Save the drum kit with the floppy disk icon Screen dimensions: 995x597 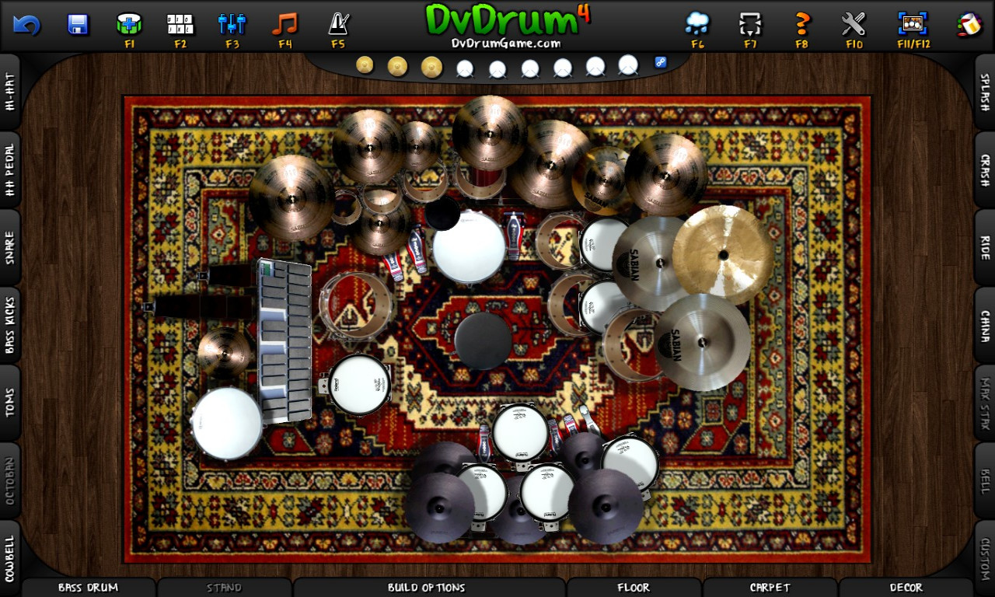[78, 25]
